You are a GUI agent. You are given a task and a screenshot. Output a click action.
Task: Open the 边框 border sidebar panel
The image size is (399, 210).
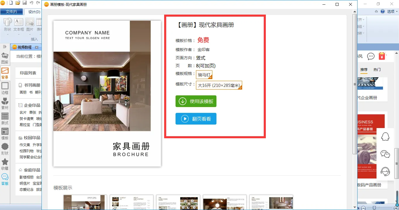tap(5, 89)
